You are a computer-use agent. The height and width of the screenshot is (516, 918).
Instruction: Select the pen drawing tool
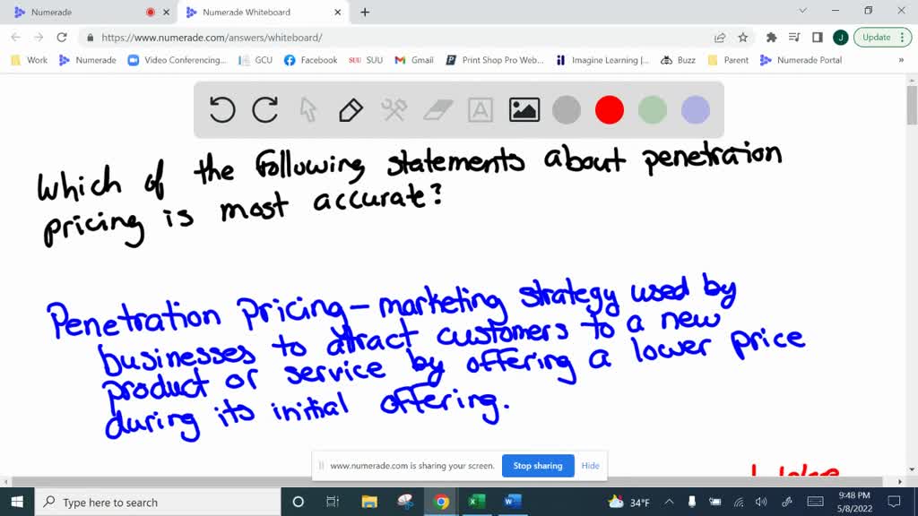coord(351,110)
